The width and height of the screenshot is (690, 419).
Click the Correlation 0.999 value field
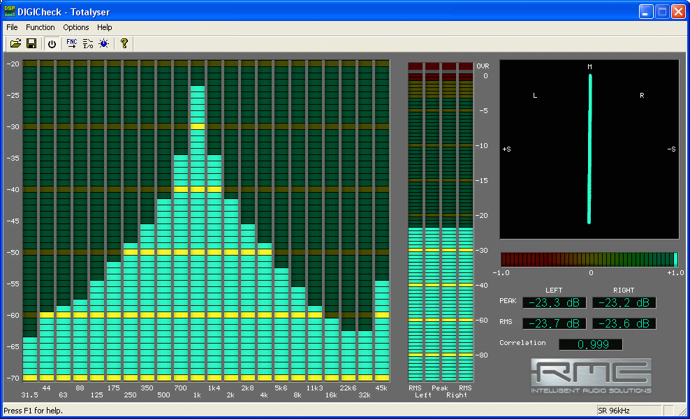tap(591, 344)
